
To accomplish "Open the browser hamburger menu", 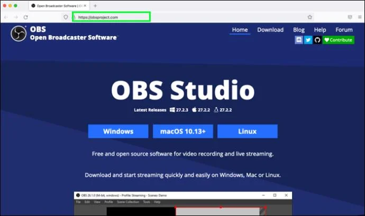I will 359,17.
